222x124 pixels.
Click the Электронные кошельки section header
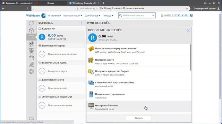tap(61, 97)
